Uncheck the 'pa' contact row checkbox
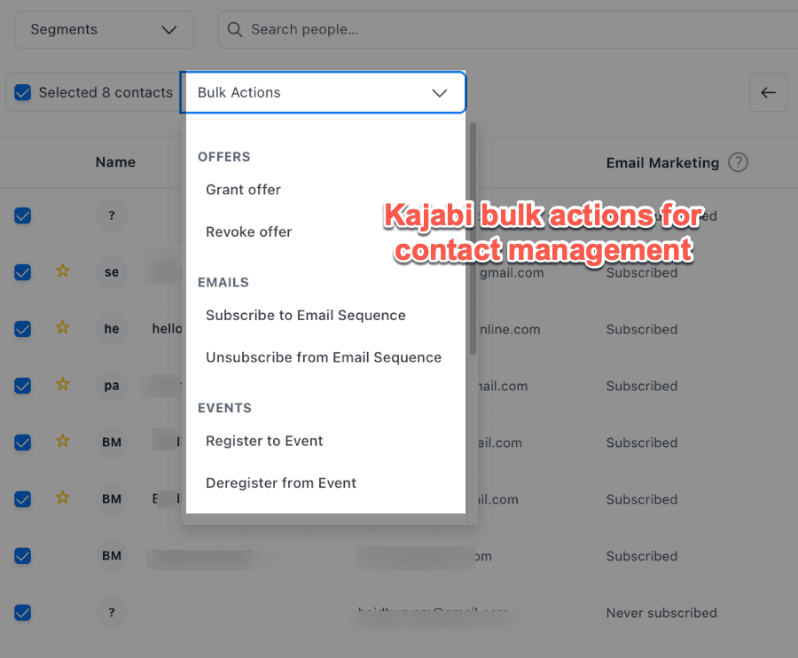Viewport: 798px width, 658px height. click(x=23, y=386)
